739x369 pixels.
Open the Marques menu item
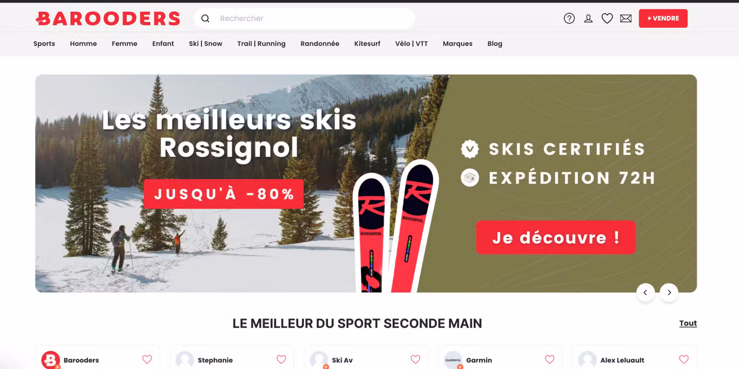(x=458, y=44)
